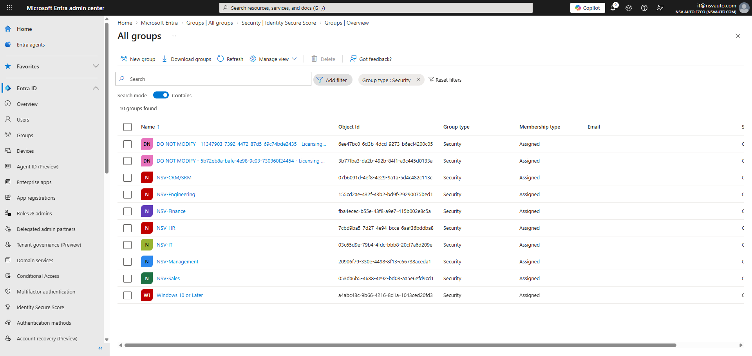Screen dimensions: 752x356
Task: Open the help question mark icon
Action: pos(644,8)
